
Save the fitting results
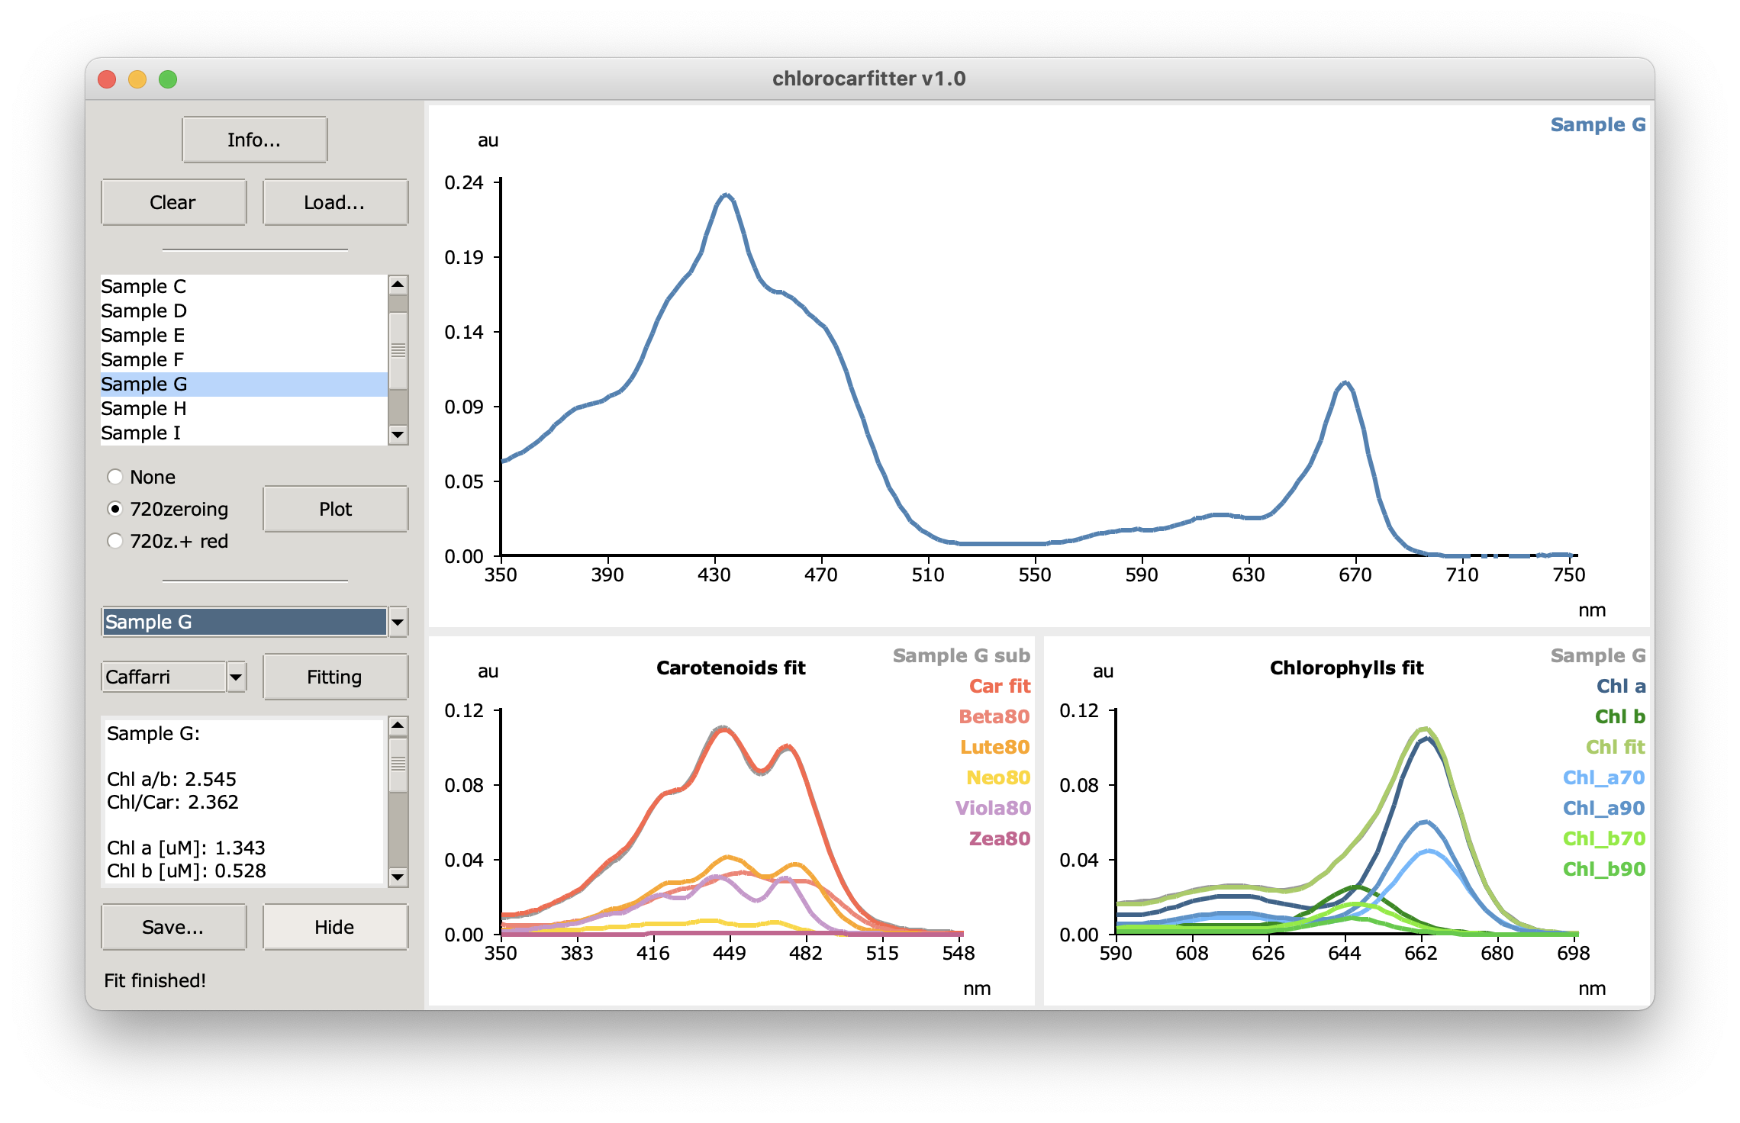click(173, 926)
